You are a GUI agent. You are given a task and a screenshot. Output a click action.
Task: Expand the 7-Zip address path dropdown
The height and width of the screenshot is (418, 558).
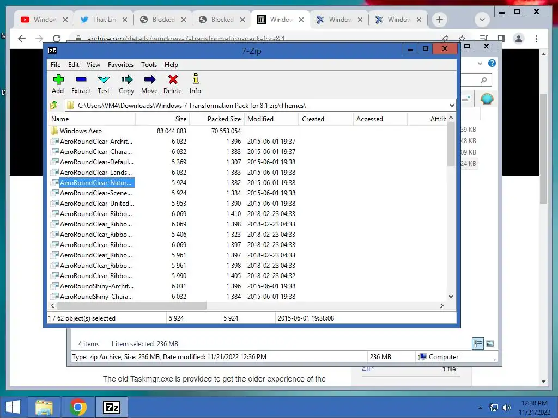(452, 106)
